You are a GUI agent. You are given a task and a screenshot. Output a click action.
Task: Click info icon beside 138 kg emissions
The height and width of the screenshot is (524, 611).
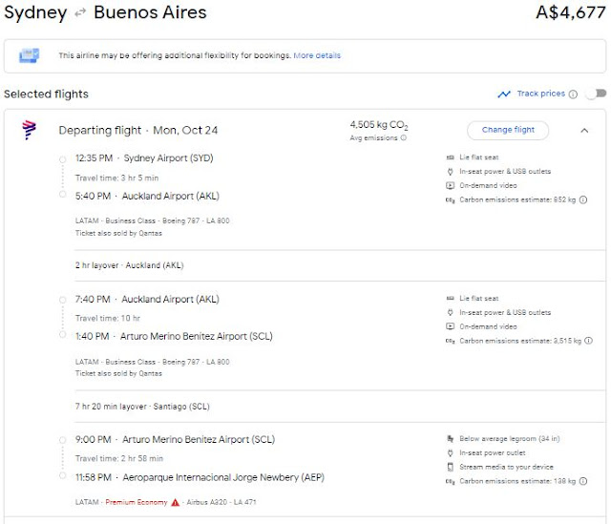click(583, 481)
